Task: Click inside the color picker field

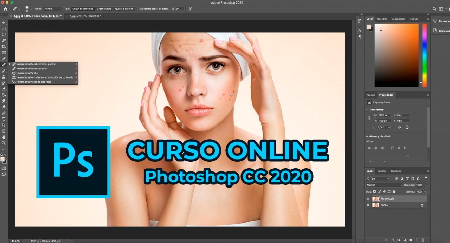Action: click(397, 55)
